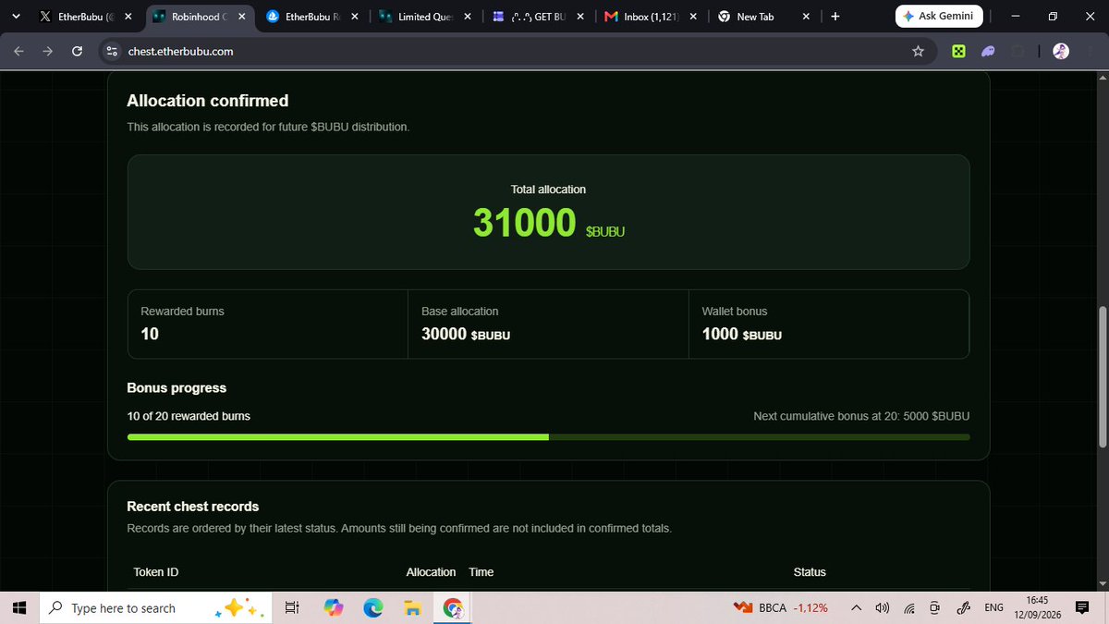Open the GET BU tab
The width and height of the screenshot is (1109, 624).
[537, 17]
